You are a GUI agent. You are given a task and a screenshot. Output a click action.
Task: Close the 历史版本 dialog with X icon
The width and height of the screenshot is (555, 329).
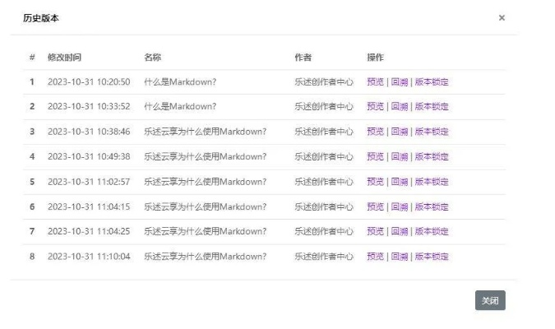pos(502,17)
